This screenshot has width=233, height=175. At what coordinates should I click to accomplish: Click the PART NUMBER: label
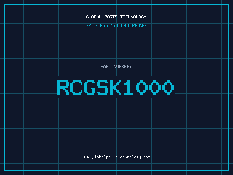click(116, 66)
